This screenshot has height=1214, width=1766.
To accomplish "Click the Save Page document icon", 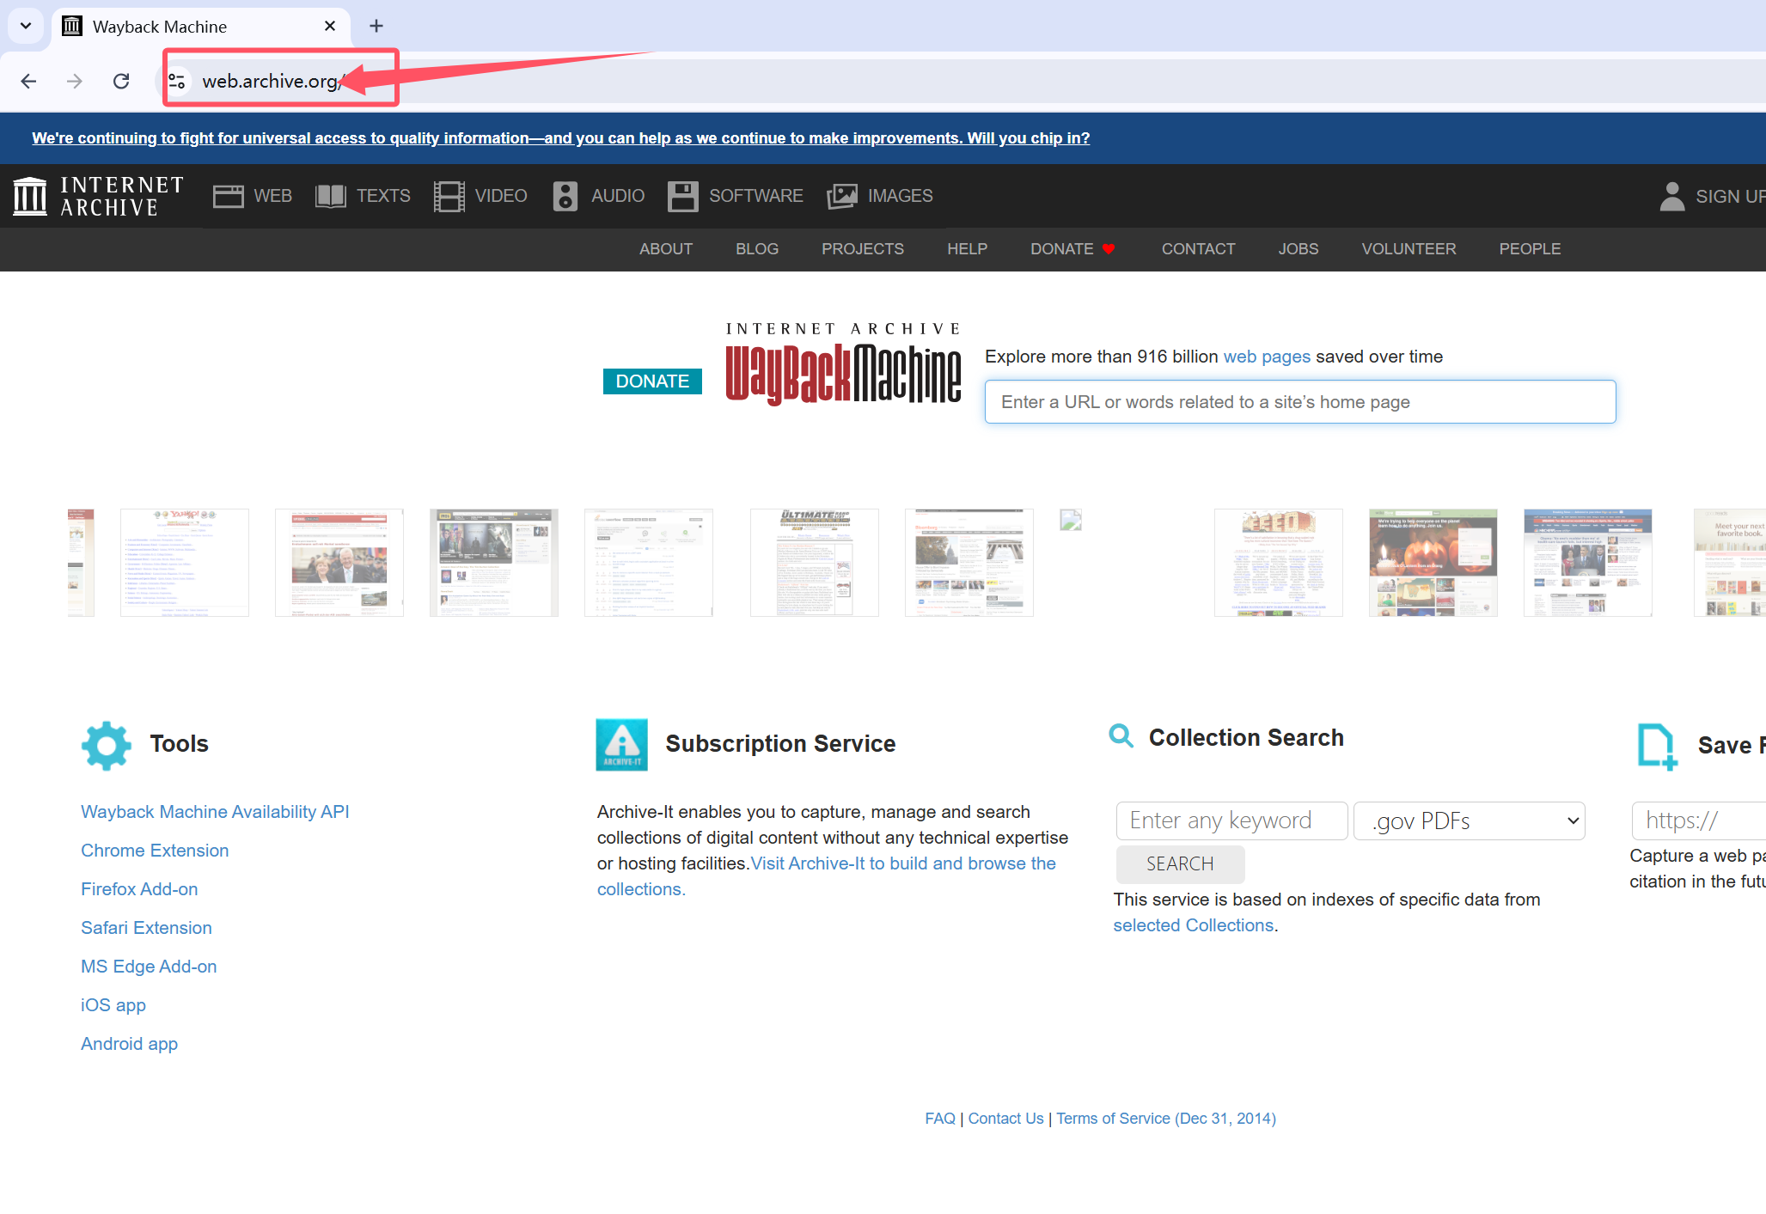I will (x=1657, y=746).
